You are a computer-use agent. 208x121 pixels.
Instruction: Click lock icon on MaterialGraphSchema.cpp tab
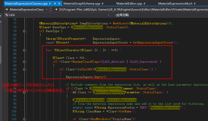tap(103, 4)
